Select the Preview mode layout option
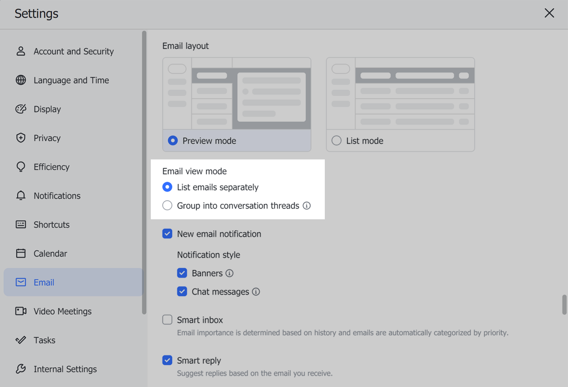 (x=172, y=140)
